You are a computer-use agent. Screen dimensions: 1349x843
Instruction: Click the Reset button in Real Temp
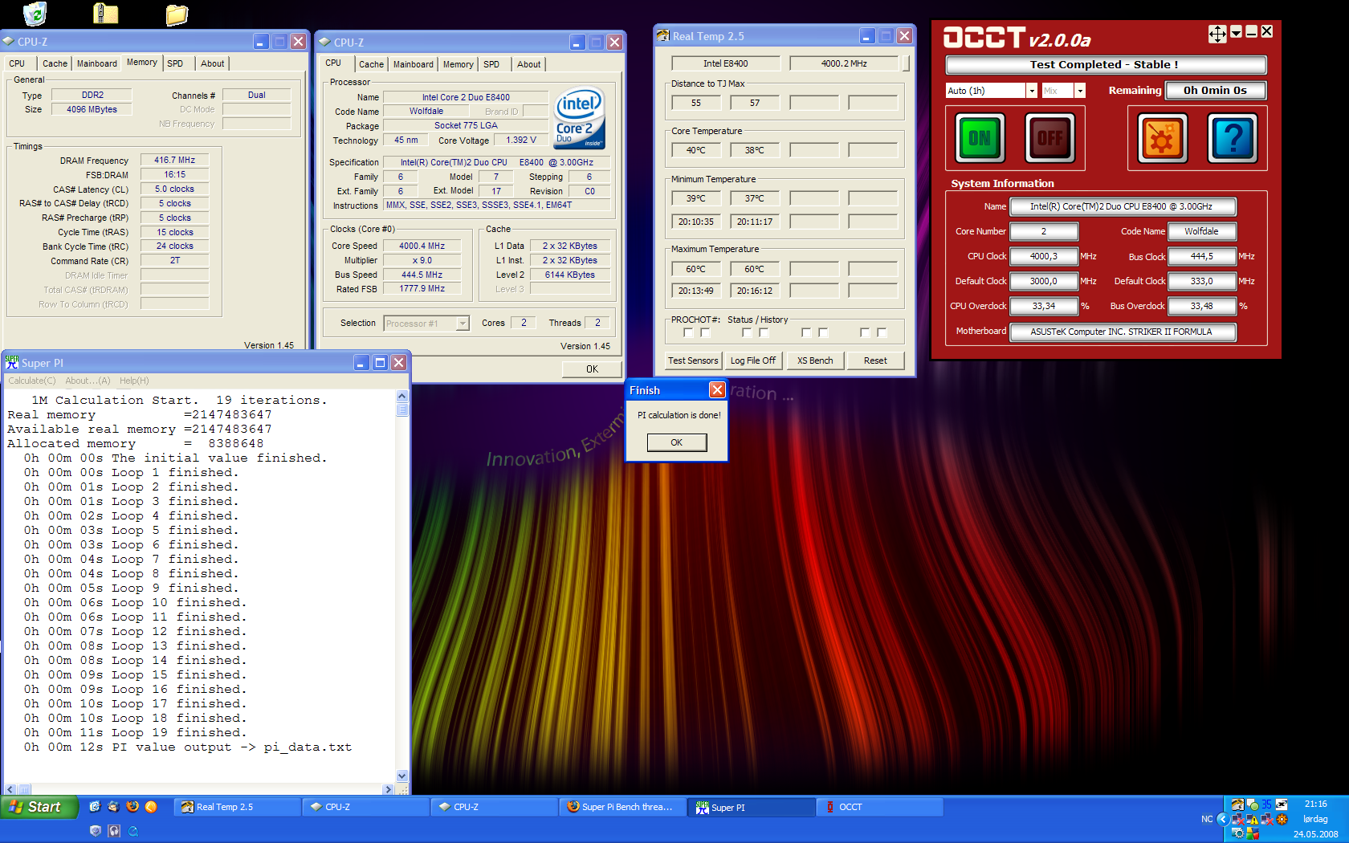pos(875,360)
